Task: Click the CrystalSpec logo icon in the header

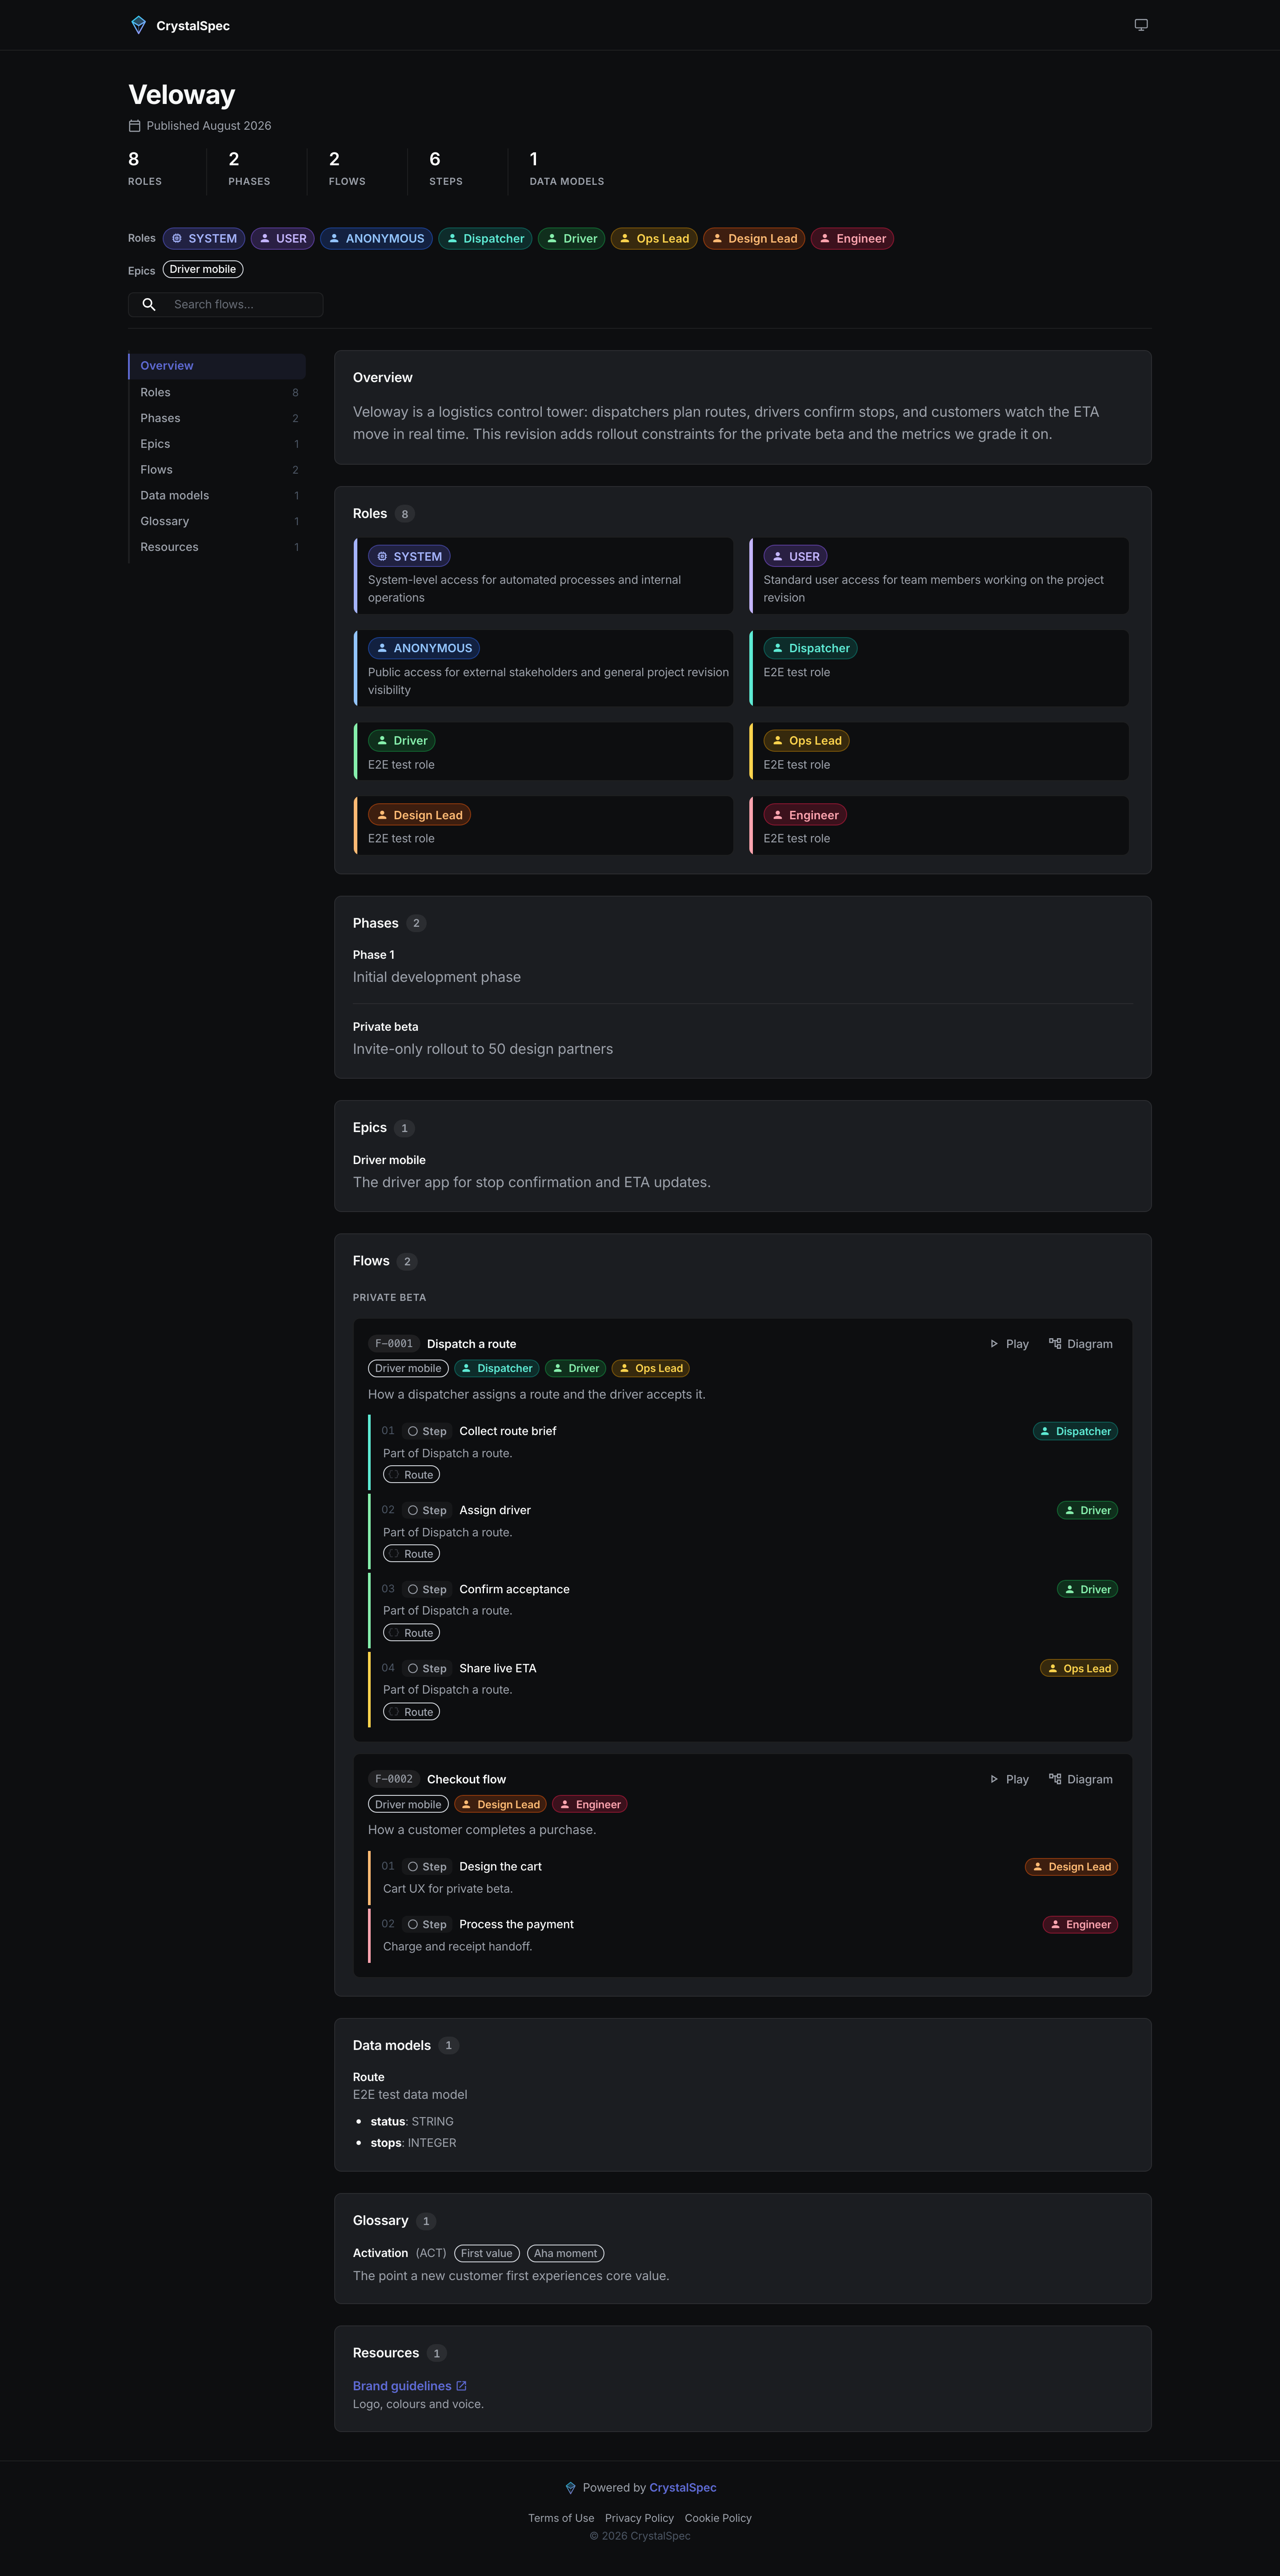Action: point(139,25)
